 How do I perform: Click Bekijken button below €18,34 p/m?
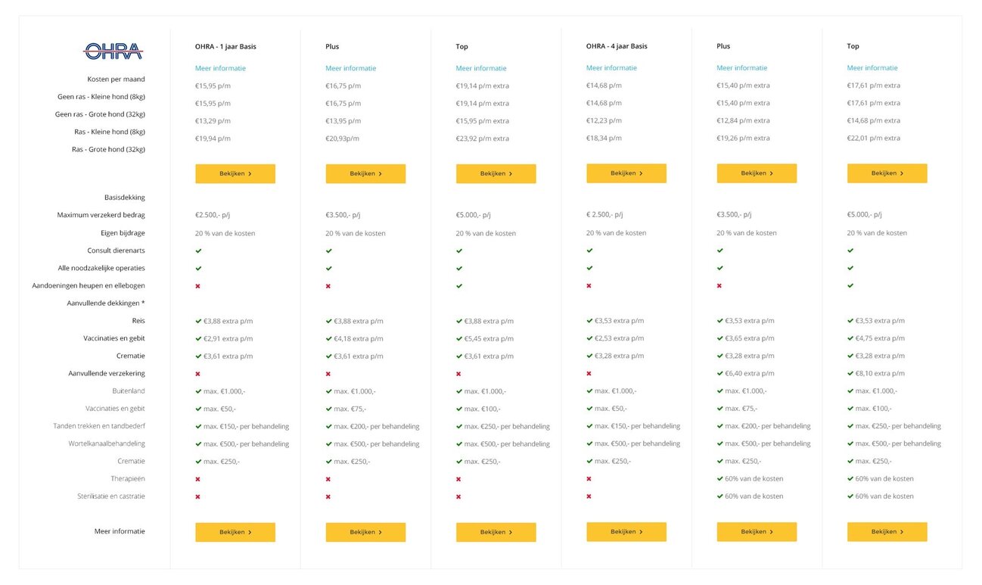click(x=626, y=173)
